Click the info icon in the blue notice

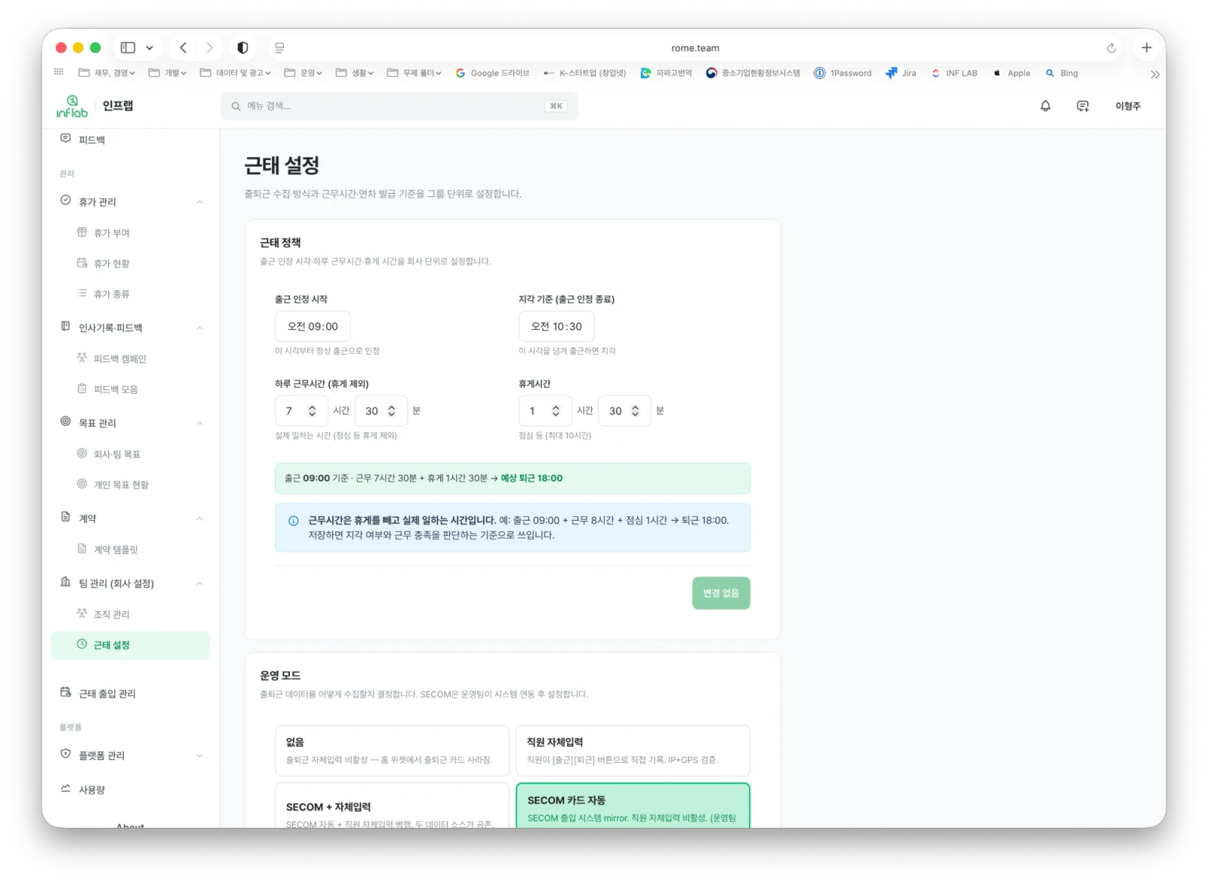coord(294,521)
